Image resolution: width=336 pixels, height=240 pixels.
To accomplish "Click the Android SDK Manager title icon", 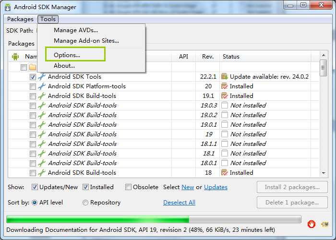I will (x=8, y=7).
